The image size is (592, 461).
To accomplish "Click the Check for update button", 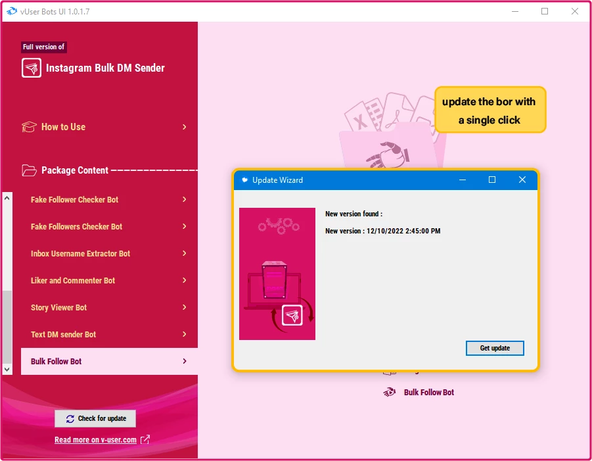I will [95, 418].
